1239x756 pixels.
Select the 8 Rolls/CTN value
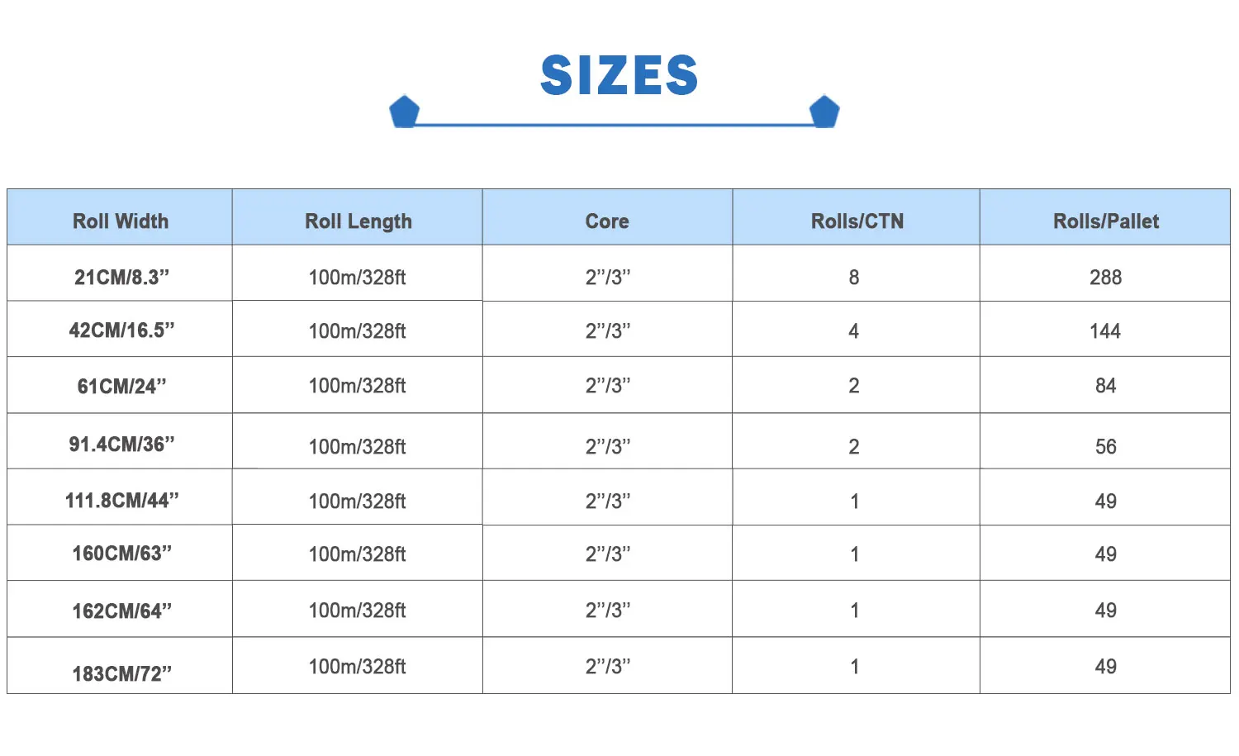click(854, 278)
